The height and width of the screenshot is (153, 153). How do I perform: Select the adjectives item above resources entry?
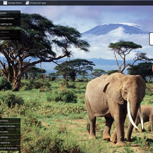point(10,143)
